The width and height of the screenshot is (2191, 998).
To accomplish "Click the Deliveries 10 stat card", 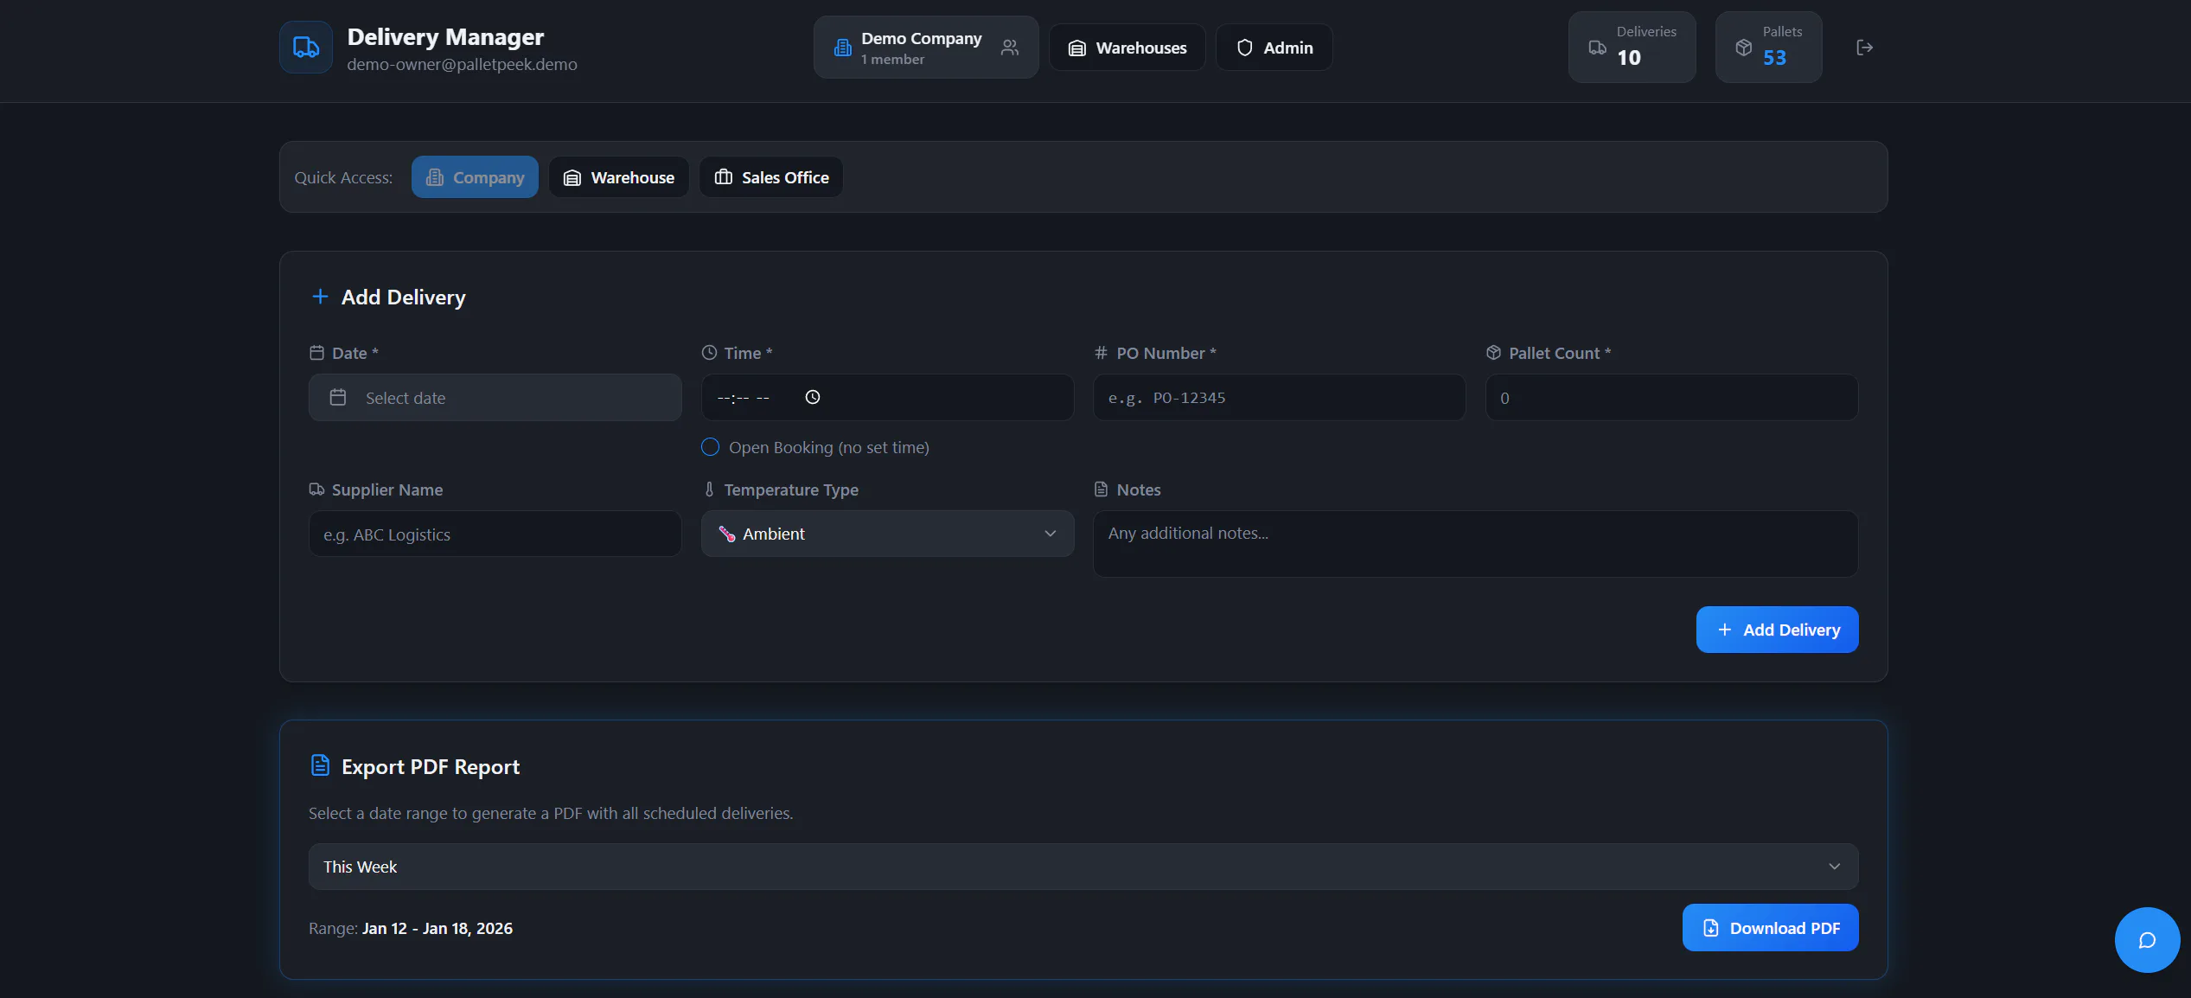I will point(1632,48).
